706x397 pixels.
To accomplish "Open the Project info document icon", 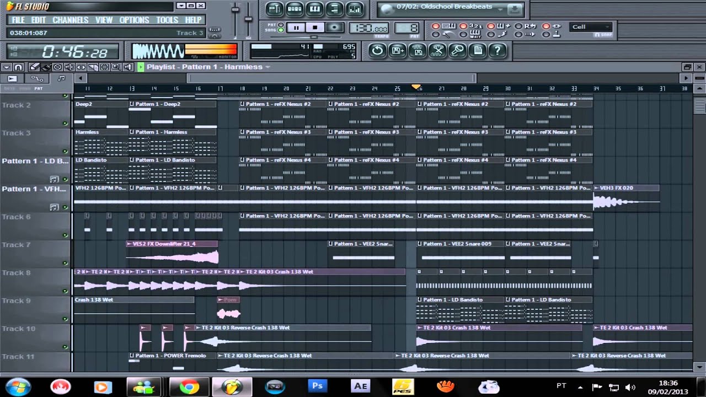I will point(477,51).
